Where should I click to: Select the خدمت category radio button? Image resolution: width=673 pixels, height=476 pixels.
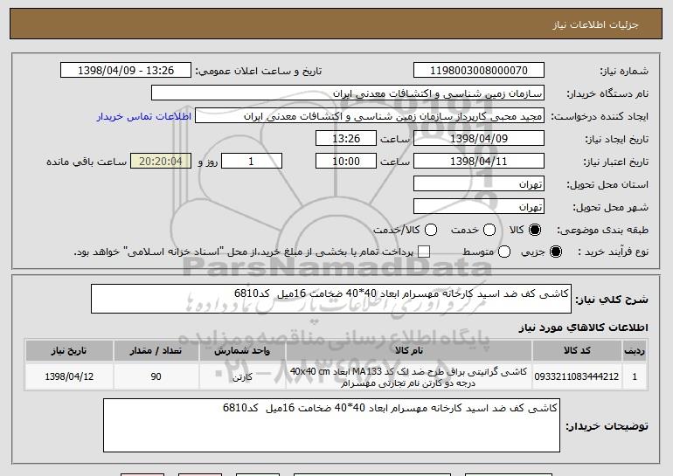pyautogui.click(x=489, y=230)
